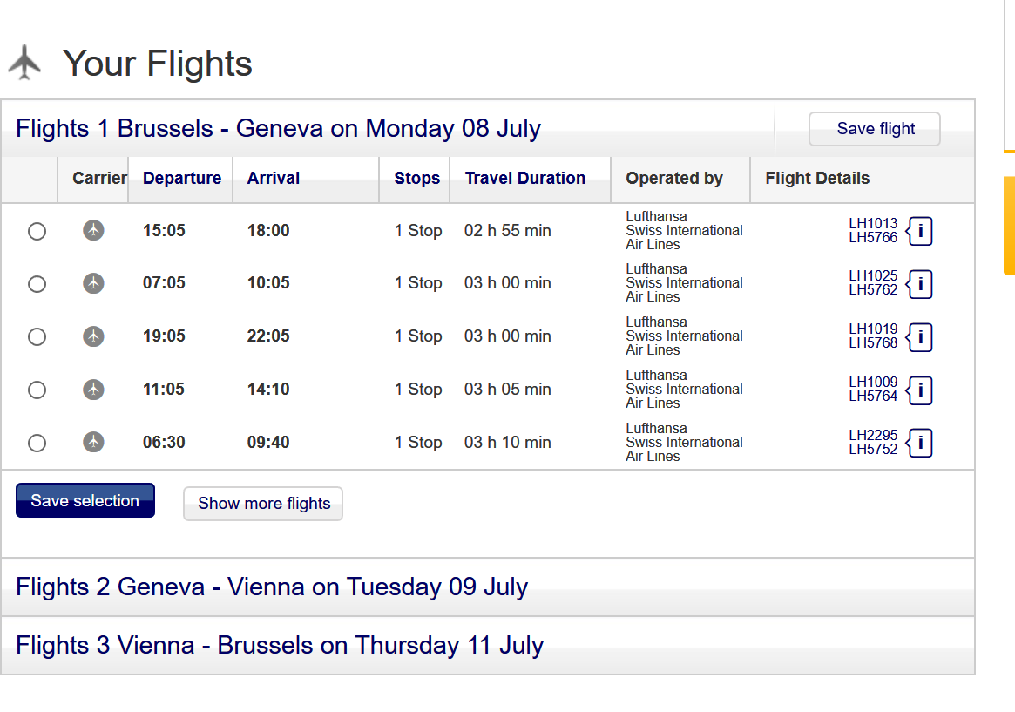Click airplane icon beside Your Flights
This screenshot has height=712, width=1015.
coord(24,62)
